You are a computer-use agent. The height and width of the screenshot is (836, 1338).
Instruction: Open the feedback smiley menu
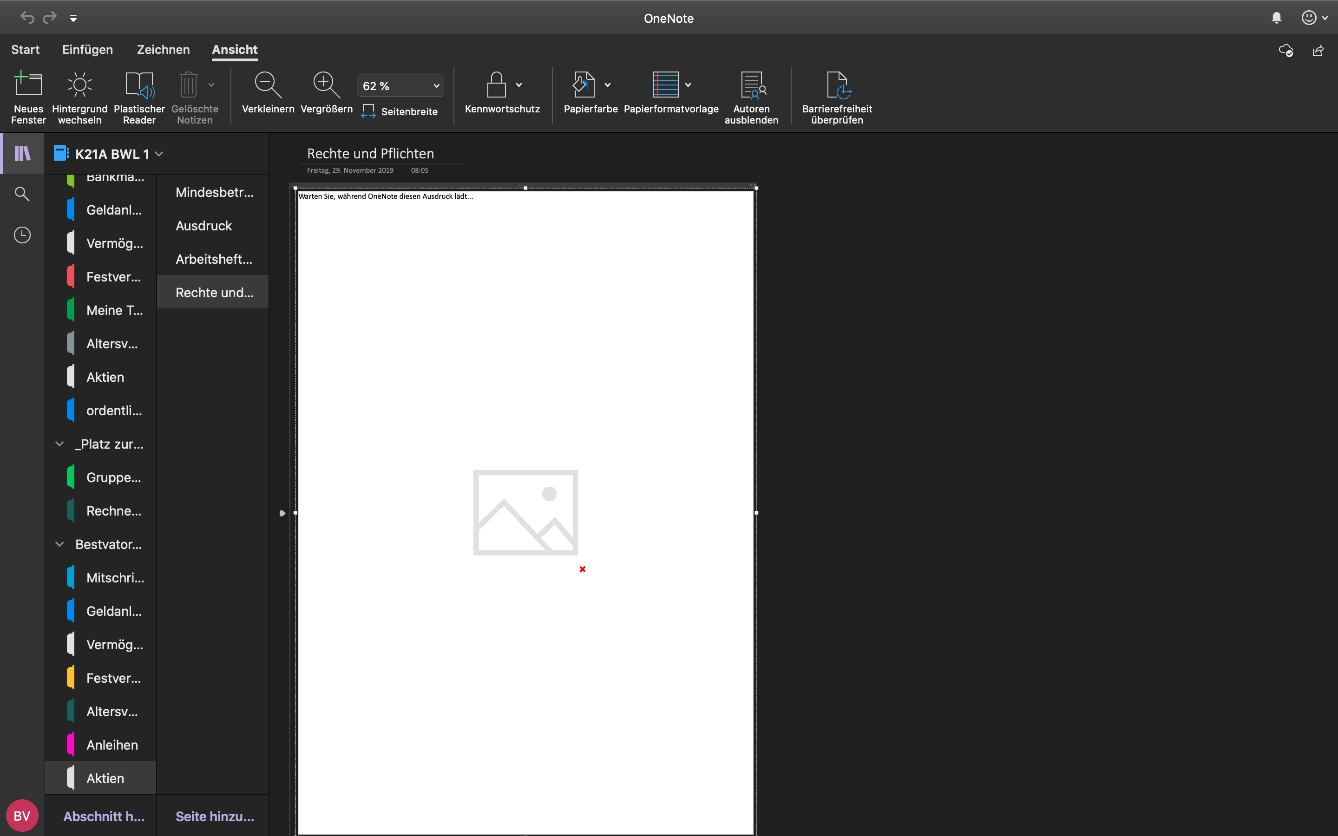point(1314,18)
